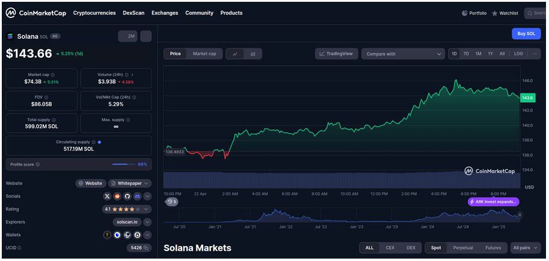Open the ARK Invest expands news tag
The height and width of the screenshot is (261, 549).
pos(494,202)
